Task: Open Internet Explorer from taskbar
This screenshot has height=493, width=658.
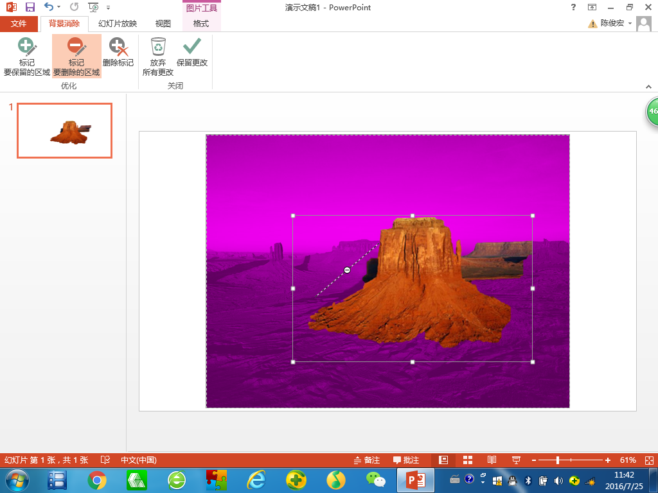Action: click(x=256, y=480)
